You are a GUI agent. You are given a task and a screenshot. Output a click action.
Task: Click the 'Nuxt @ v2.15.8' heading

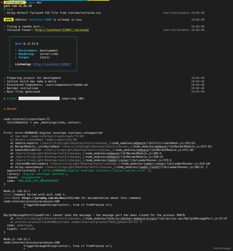[27, 44]
